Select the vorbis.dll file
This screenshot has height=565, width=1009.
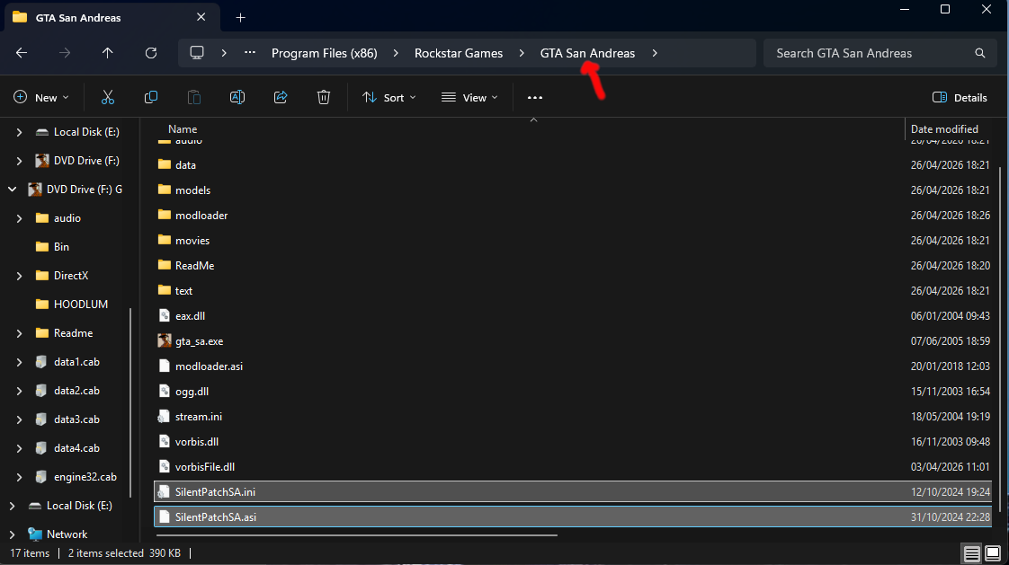click(x=573, y=442)
